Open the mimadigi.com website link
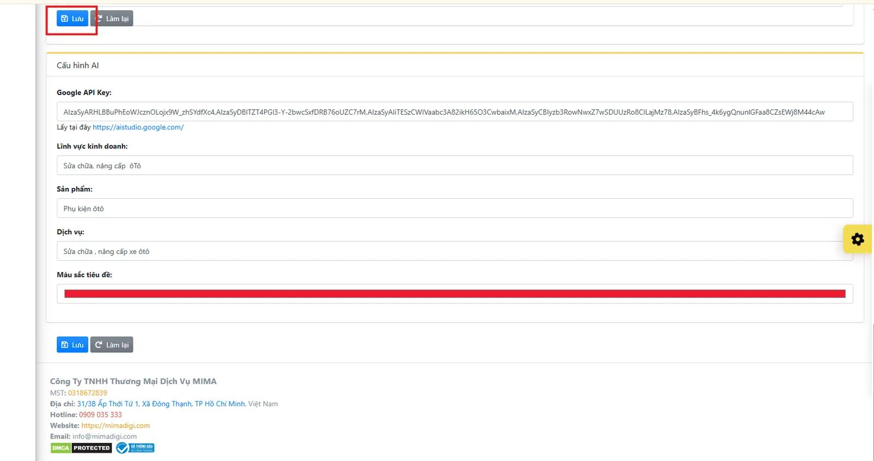This screenshot has height=461, width=874. point(116,425)
